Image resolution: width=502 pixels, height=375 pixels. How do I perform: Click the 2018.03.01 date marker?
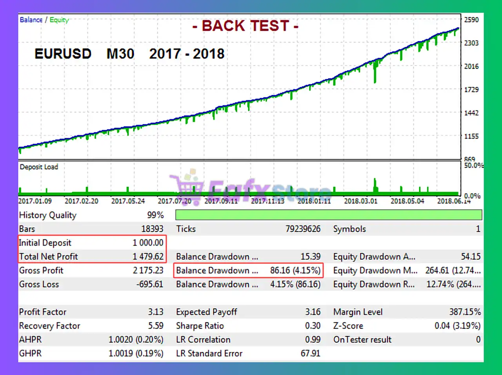[360, 201]
